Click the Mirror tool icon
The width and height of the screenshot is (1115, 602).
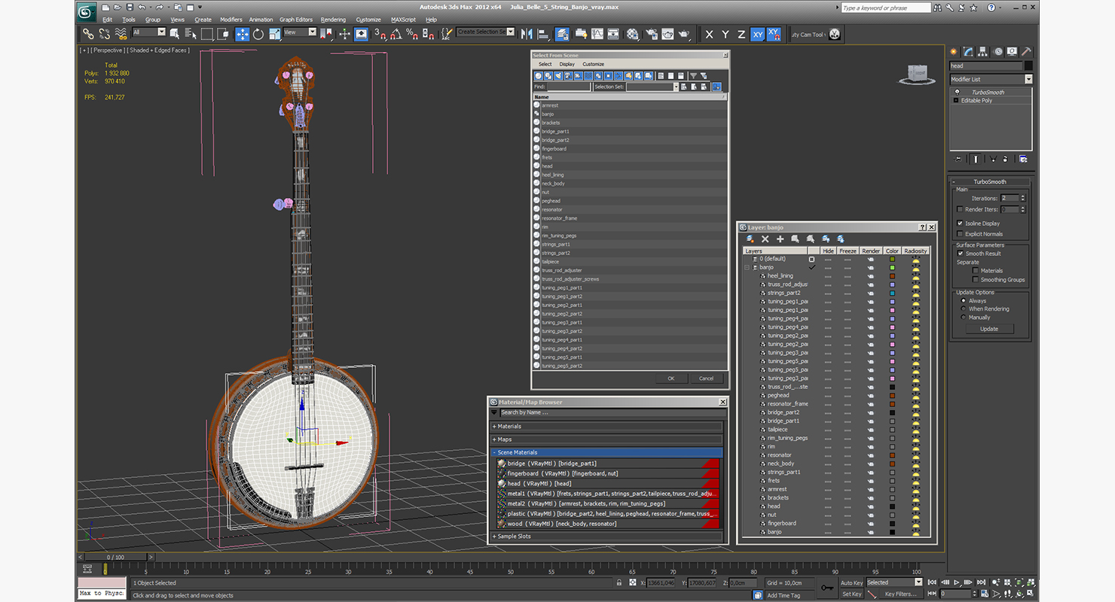click(527, 34)
